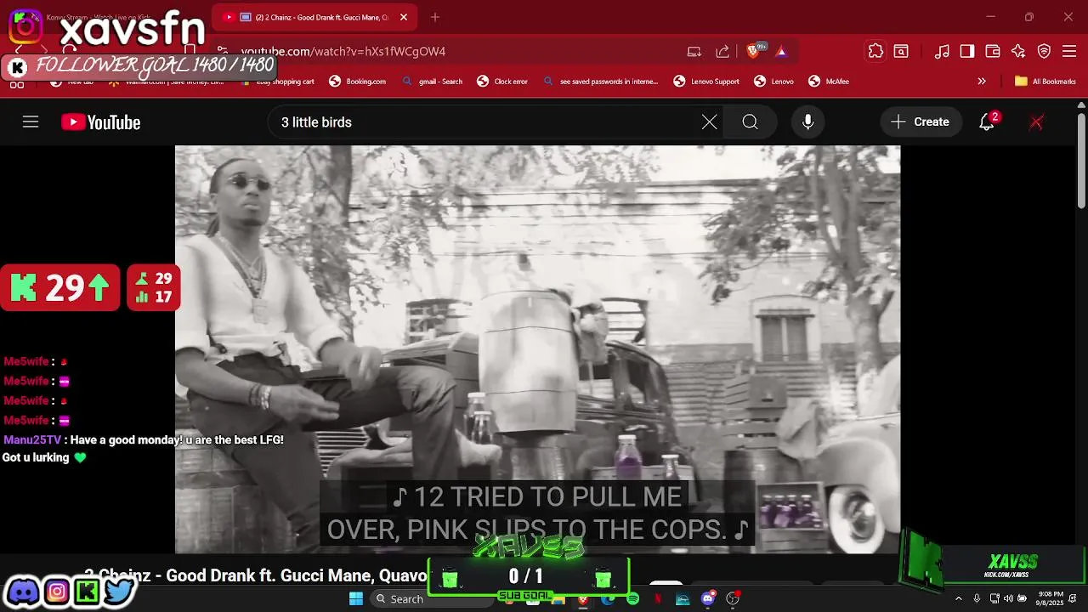The width and height of the screenshot is (1088, 612).
Task: Open Netflix from the taskbar
Action: [658, 599]
